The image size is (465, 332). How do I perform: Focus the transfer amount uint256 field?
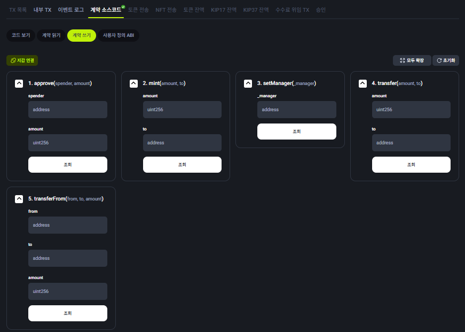pyautogui.click(x=411, y=110)
